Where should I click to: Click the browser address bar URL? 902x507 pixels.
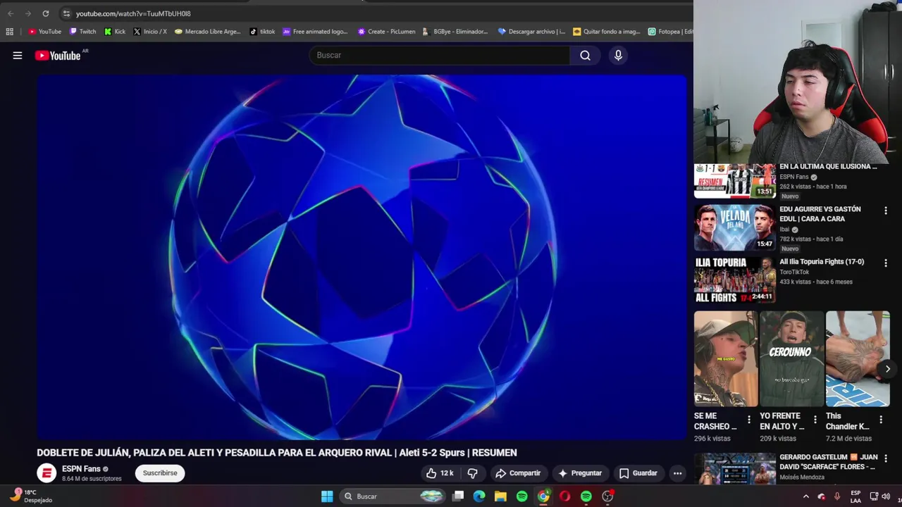(133, 13)
